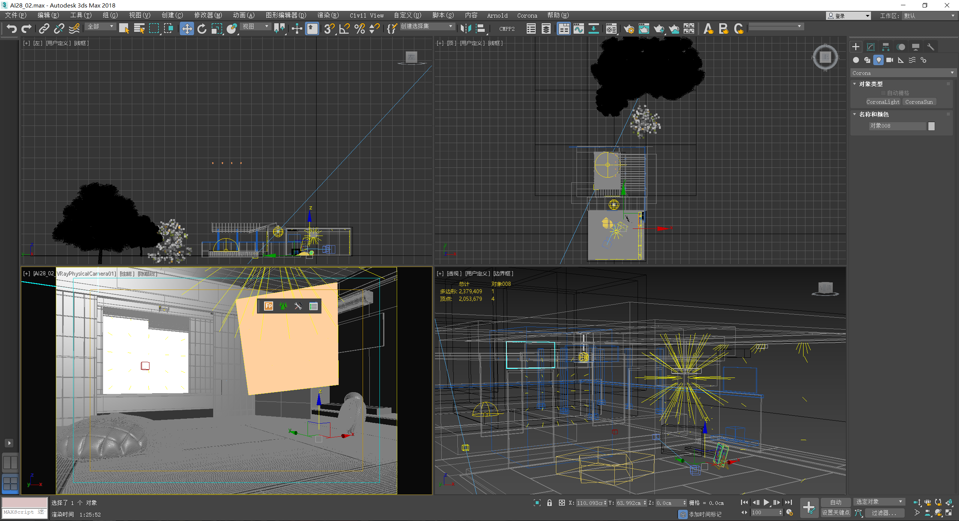Toggle the Ribbon display button
This screenshot has height=521, width=959.
coord(563,28)
